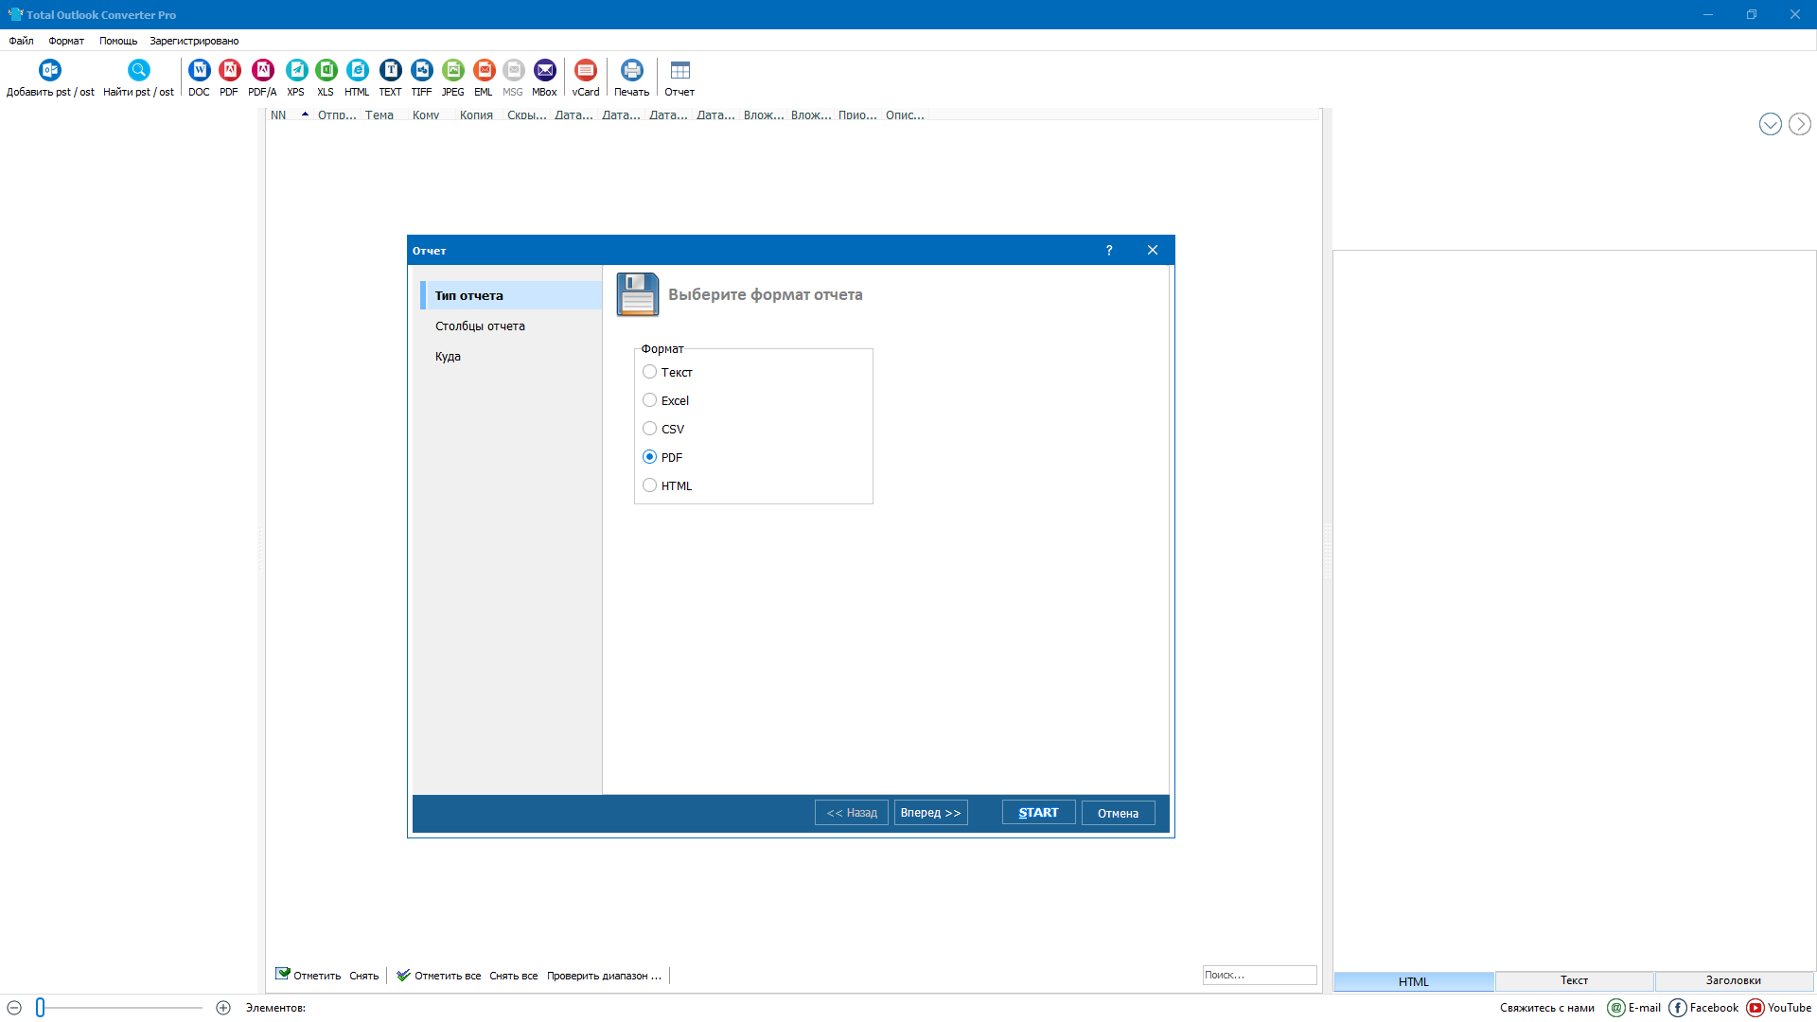Choose the TIFF export icon
1817x1022 pixels.
coord(422,70)
